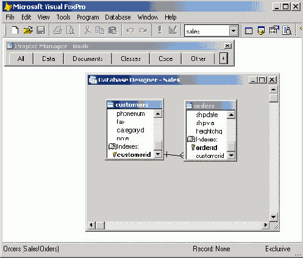Click customers table scroll down arrow
This screenshot has height=258, width=303.
(158, 154)
